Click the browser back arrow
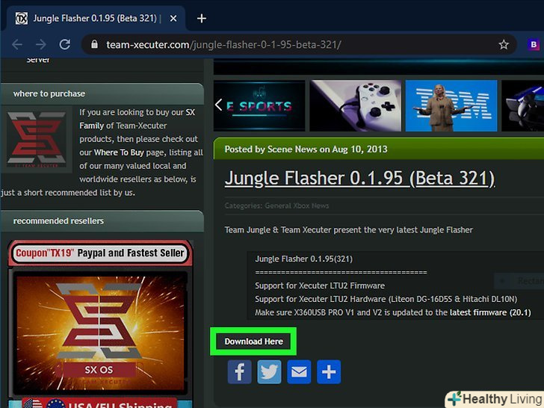Viewport: 544px width, 408px height. pyautogui.click(x=17, y=44)
